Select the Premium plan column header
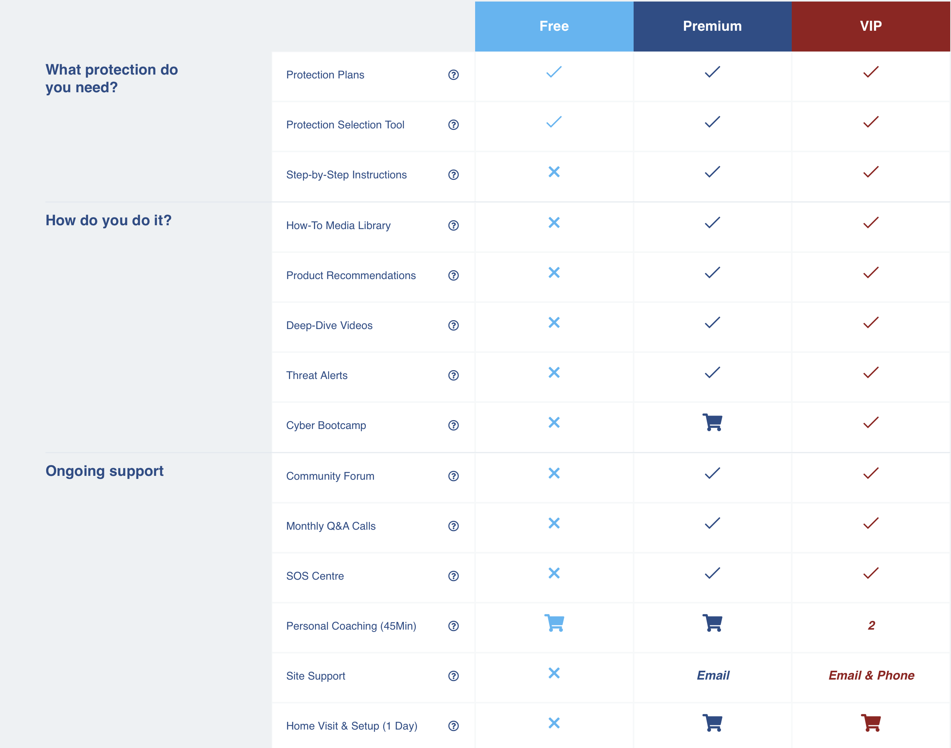Viewport: 951px width, 748px height. 712,26
